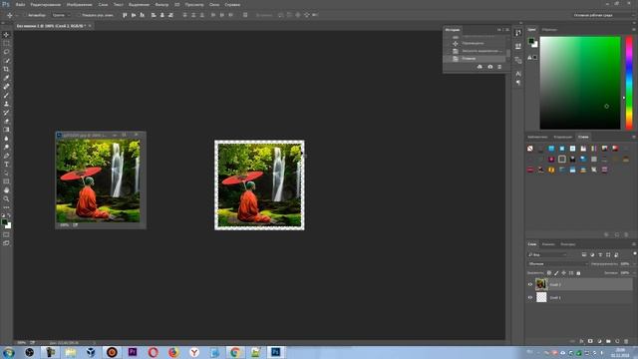
Task: Open Premiere Pro from the taskbar
Action: [x=133, y=352]
